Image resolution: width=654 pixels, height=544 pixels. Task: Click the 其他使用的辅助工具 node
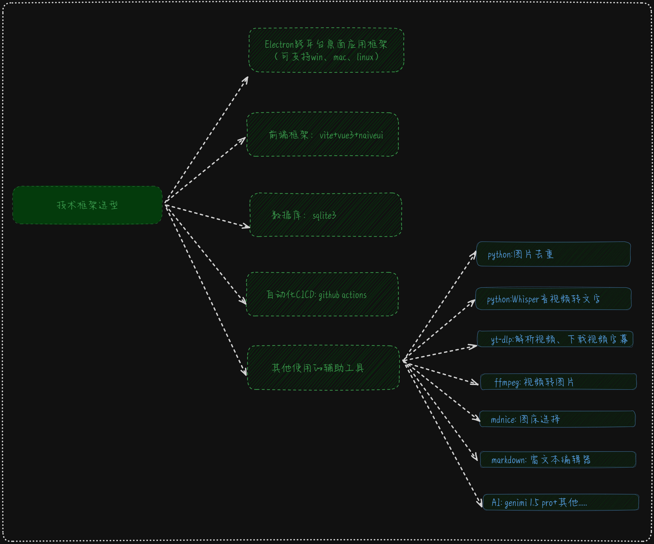324,368
